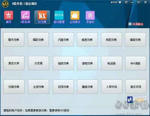Screen dimensions: 150x116
Task: Activate the 听歌效果 preset
Action: coord(111,39)
